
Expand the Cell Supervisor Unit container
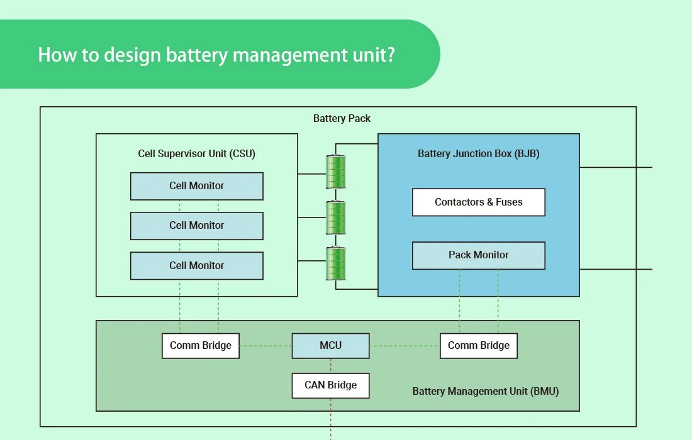(196, 153)
